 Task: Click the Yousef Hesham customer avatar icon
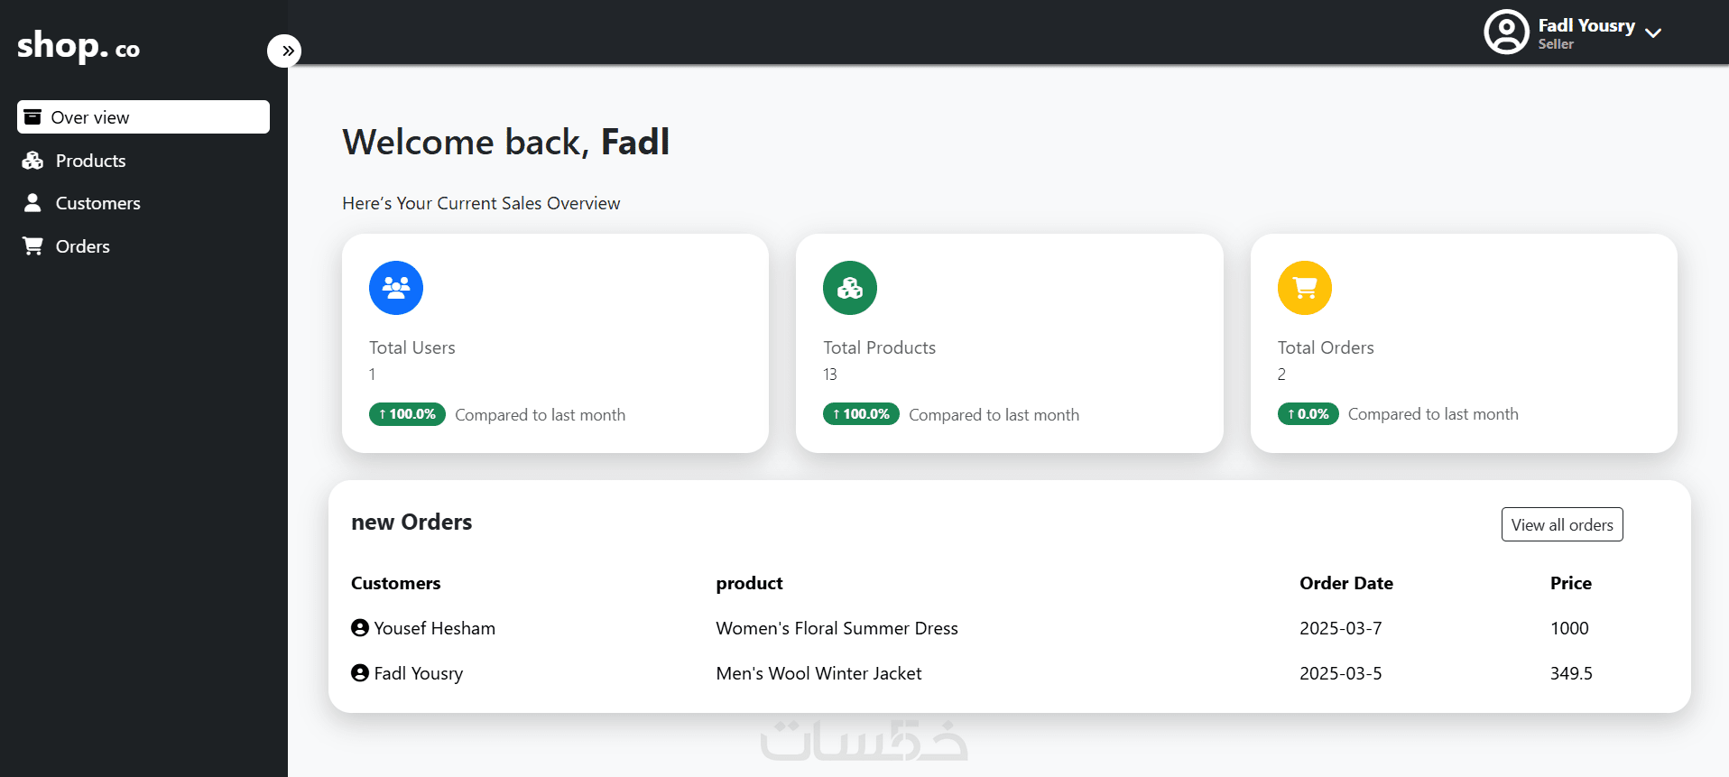pyautogui.click(x=360, y=628)
